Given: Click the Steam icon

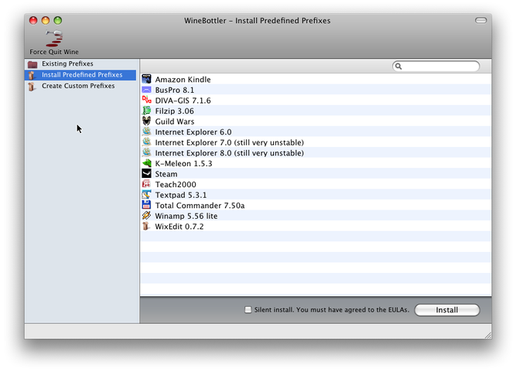Looking at the screenshot, I should (147, 173).
